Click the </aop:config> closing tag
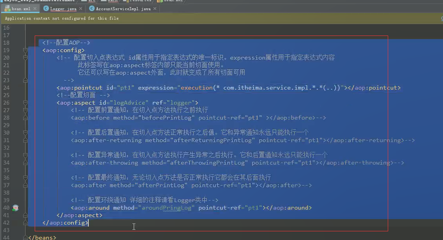443x240 pixels. [65, 223]
